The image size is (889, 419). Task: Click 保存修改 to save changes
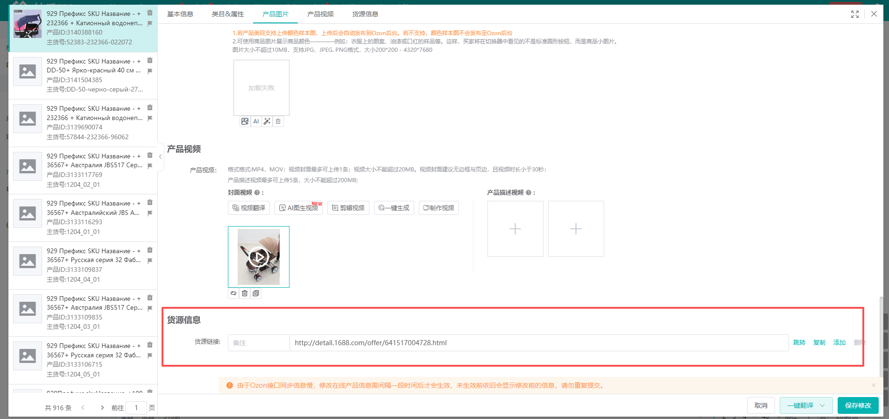point(858,405)
